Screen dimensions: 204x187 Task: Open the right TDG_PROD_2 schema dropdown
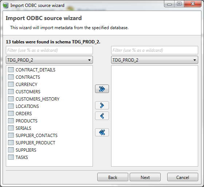[x=154, y=60]
